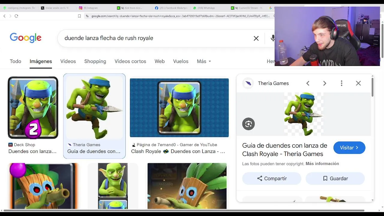Image resolution: width=384 pixels, height=216 pixels.
Task: Switch to the WhatsApp browser tab
Action: pyautogui.click(x=205, y=8)
